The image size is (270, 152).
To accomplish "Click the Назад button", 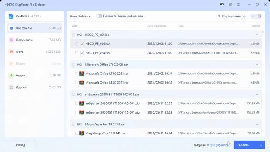I will coord(21,145).
